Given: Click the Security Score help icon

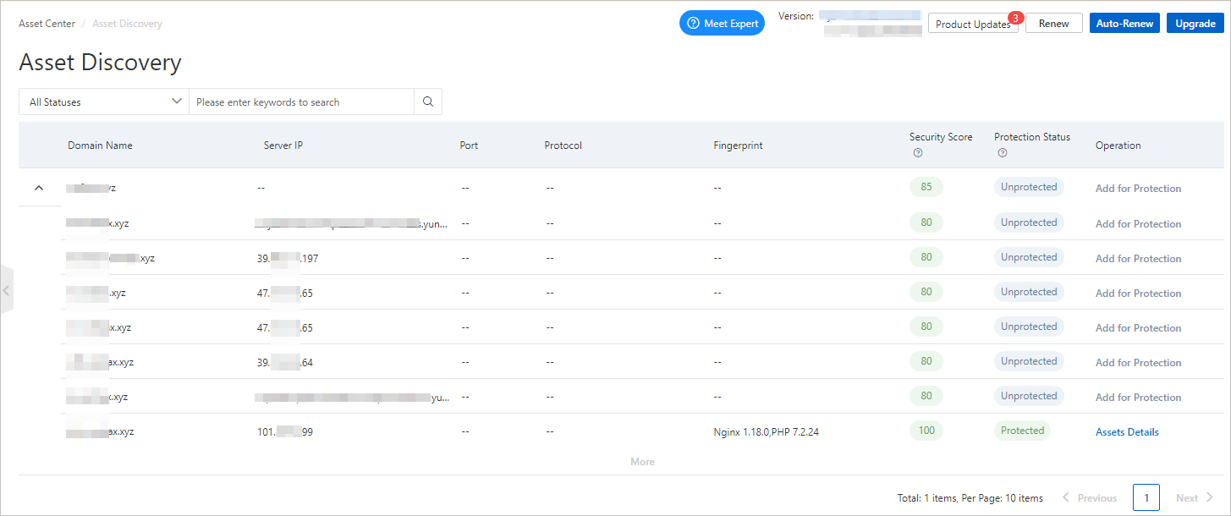Looking at the screenshot, I should [x=918, y=153].
